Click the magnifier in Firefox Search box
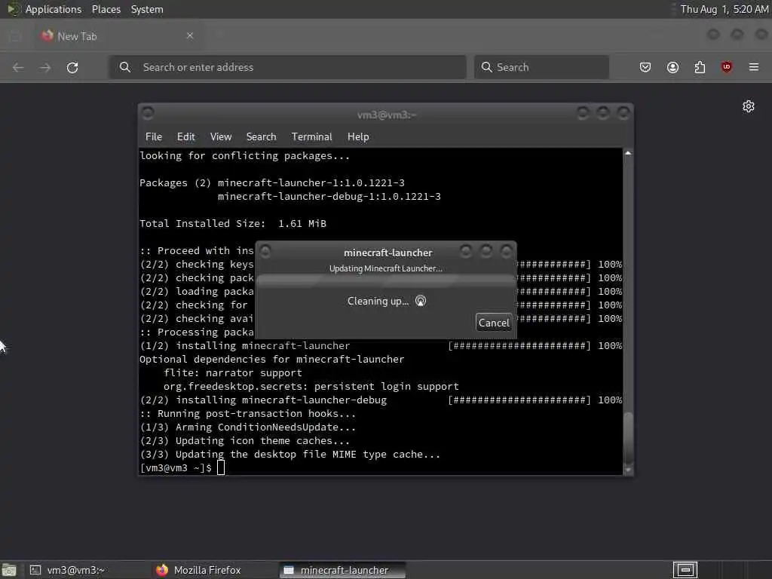The width and height of the screenshot is (772, 579). (486, 67)
